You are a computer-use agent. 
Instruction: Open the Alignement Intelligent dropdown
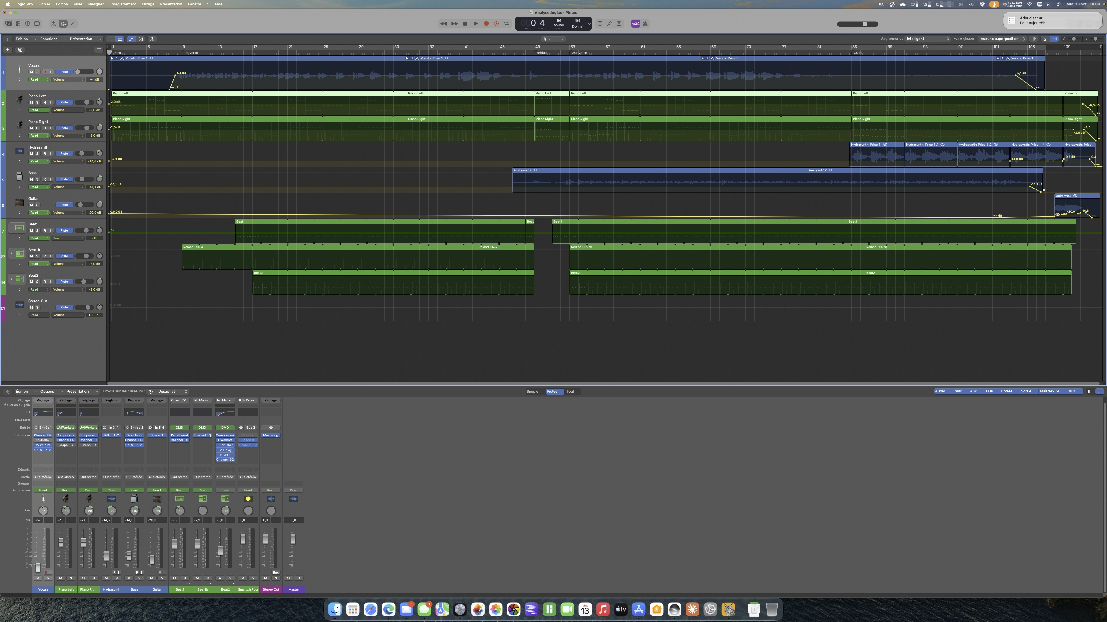tap(927, 39)
